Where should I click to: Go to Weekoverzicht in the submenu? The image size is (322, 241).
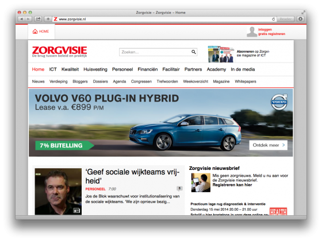click(195, 81)
